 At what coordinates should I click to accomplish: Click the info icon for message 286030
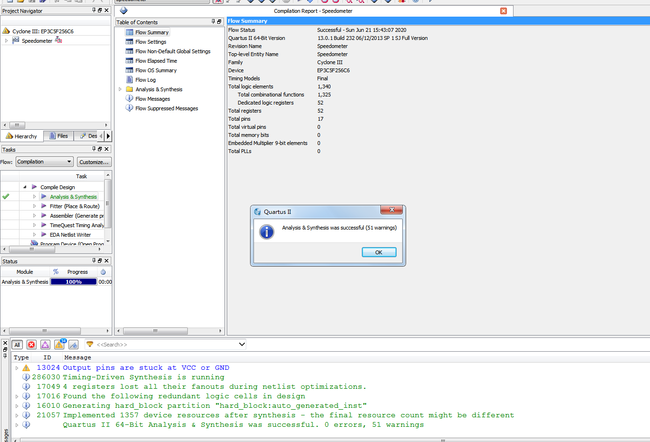(26, 377)
